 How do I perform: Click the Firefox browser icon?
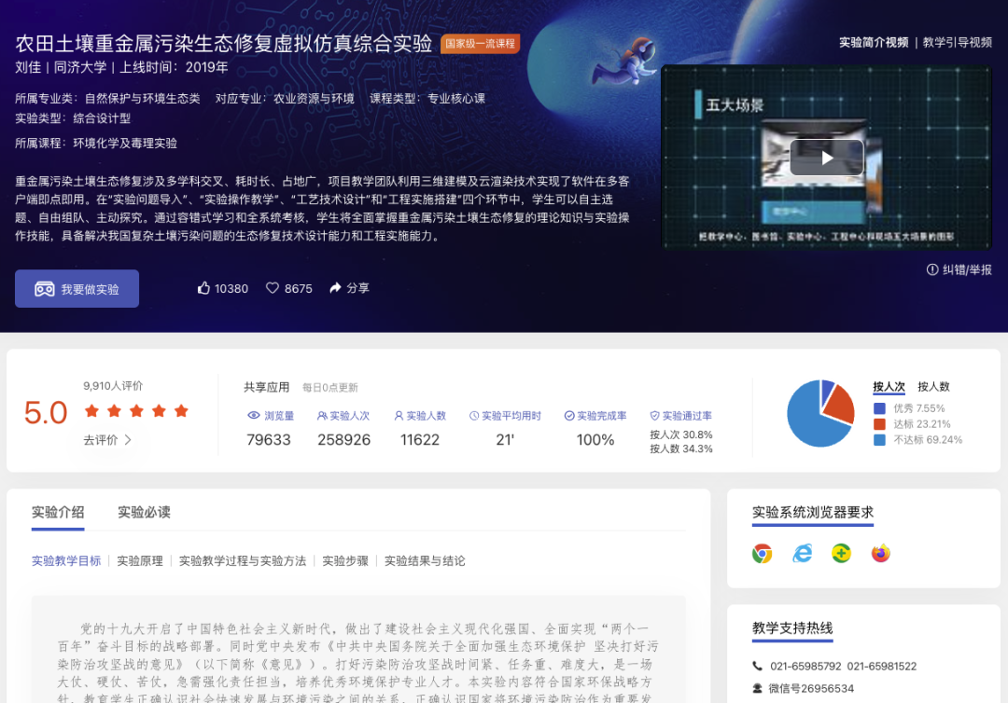click(x=879, y=553)
